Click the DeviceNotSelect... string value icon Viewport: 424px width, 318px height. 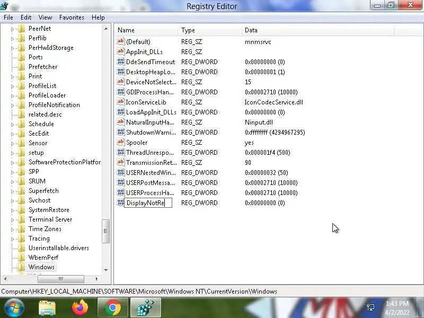[121, 82]
